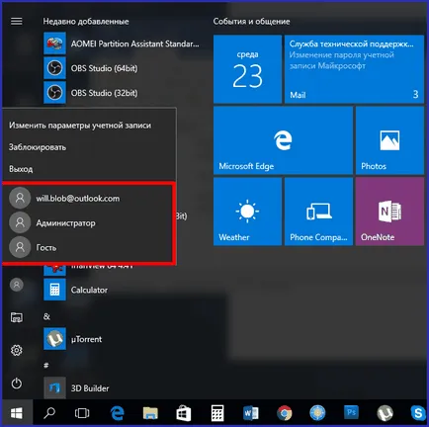Open the Mail tile
Image resolution: width=429 pixels, height=427 pixels.
click(x=354, y=69)
